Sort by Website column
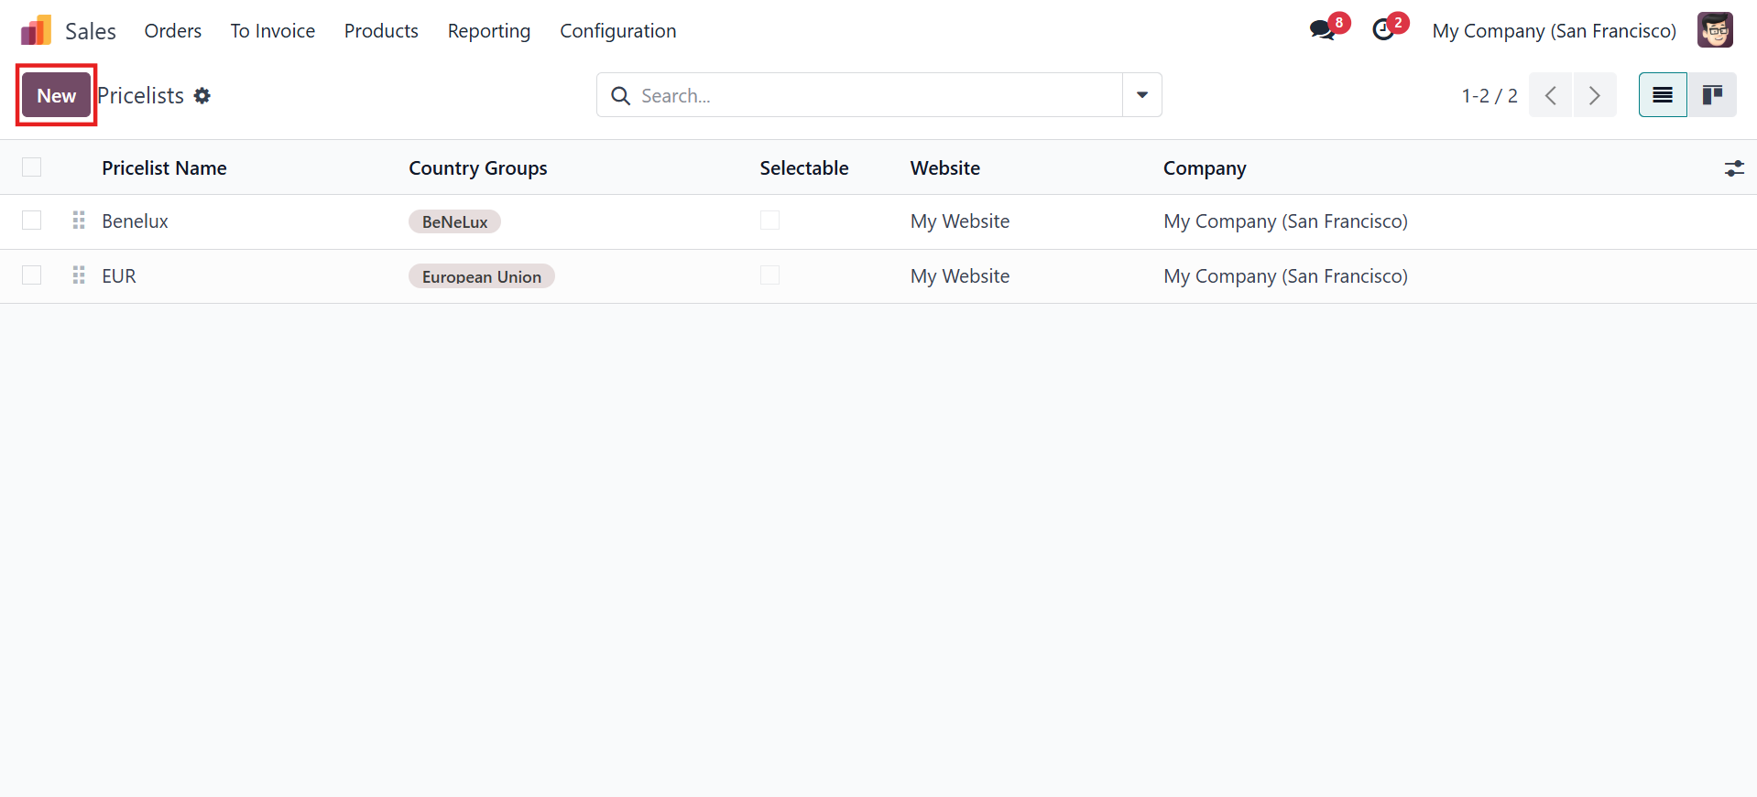The image size is (1757, 797). [945, 168]
